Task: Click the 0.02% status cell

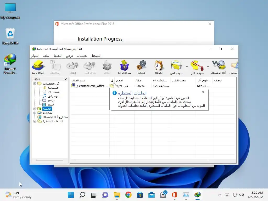Action: coord(140,86)
